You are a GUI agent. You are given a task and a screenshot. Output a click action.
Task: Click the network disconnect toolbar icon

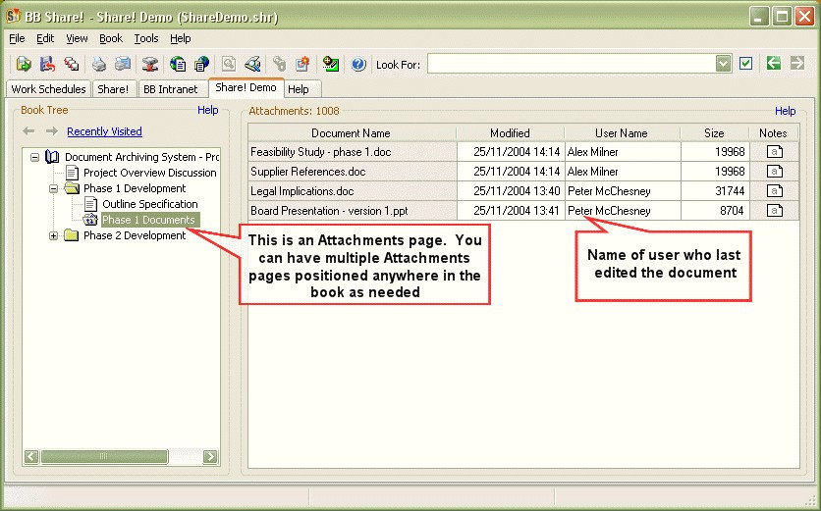[x=149, y=64]
